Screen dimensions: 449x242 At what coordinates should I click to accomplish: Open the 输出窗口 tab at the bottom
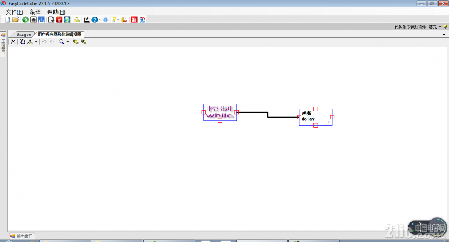coord(22,236)
